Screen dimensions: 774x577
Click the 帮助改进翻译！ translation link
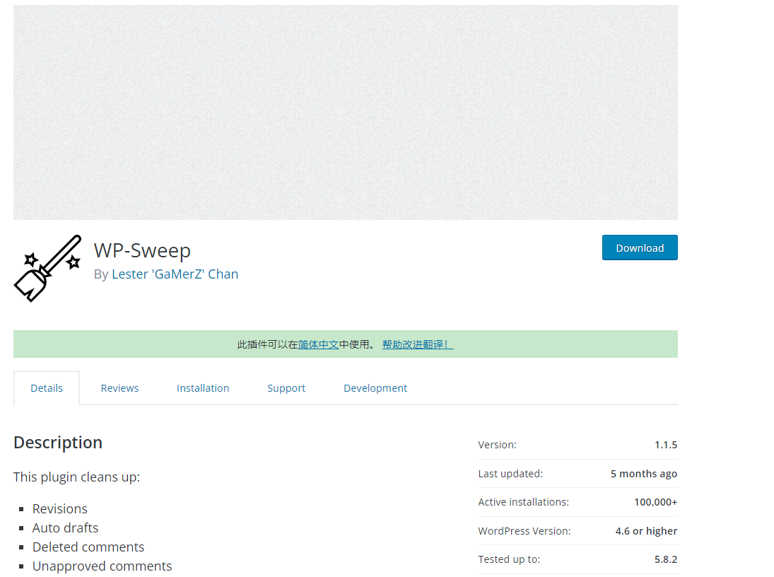[418, 344]
